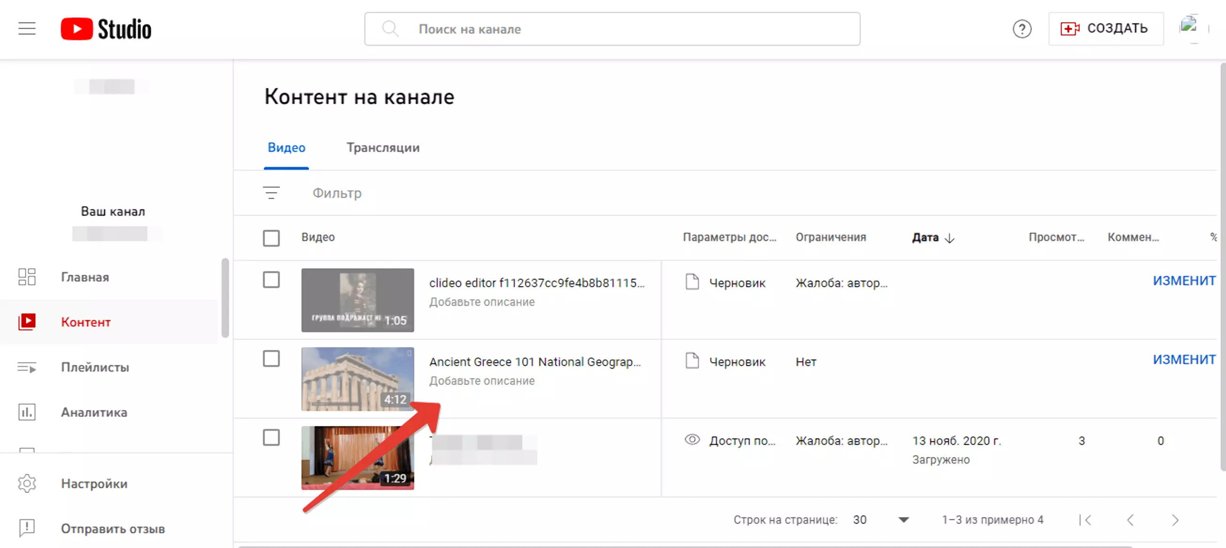Open Отправить отзыв in the sidebar

pyautogui.click(x=109, y=528)
